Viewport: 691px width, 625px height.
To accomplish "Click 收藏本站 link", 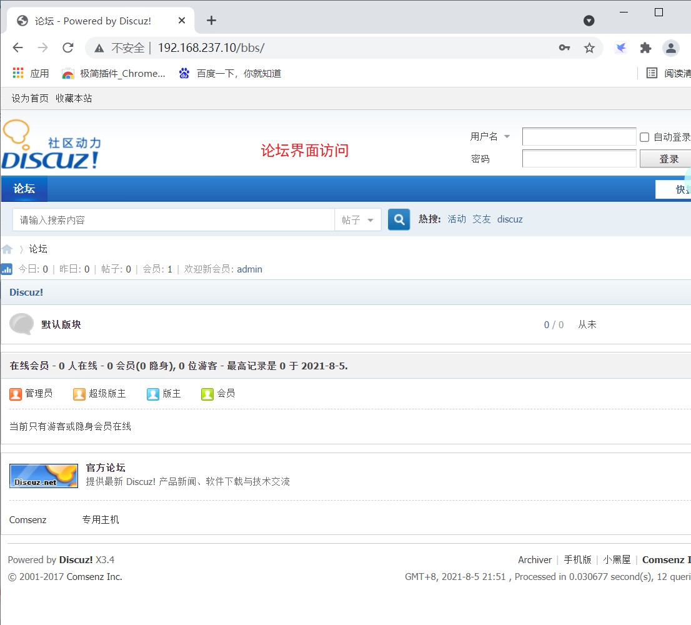I will tap(74, 98).
